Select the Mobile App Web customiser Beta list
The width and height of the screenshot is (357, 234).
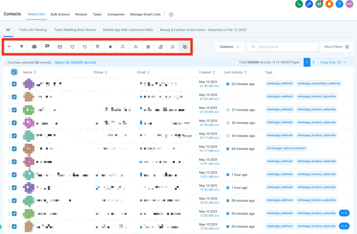point(128,30)
